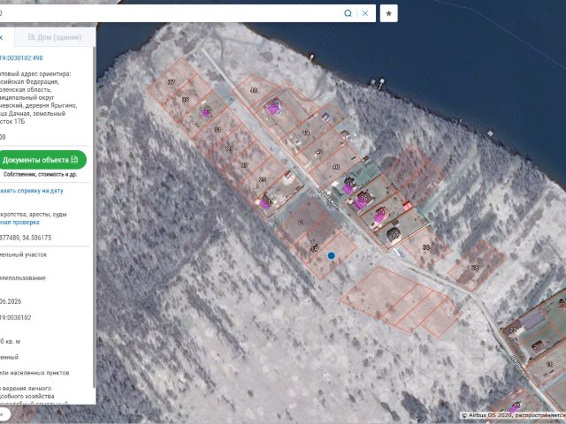This screenshot has height=424, width=566.
Task: Select parcel 37 at top left cluster
Action: [172, 82]
